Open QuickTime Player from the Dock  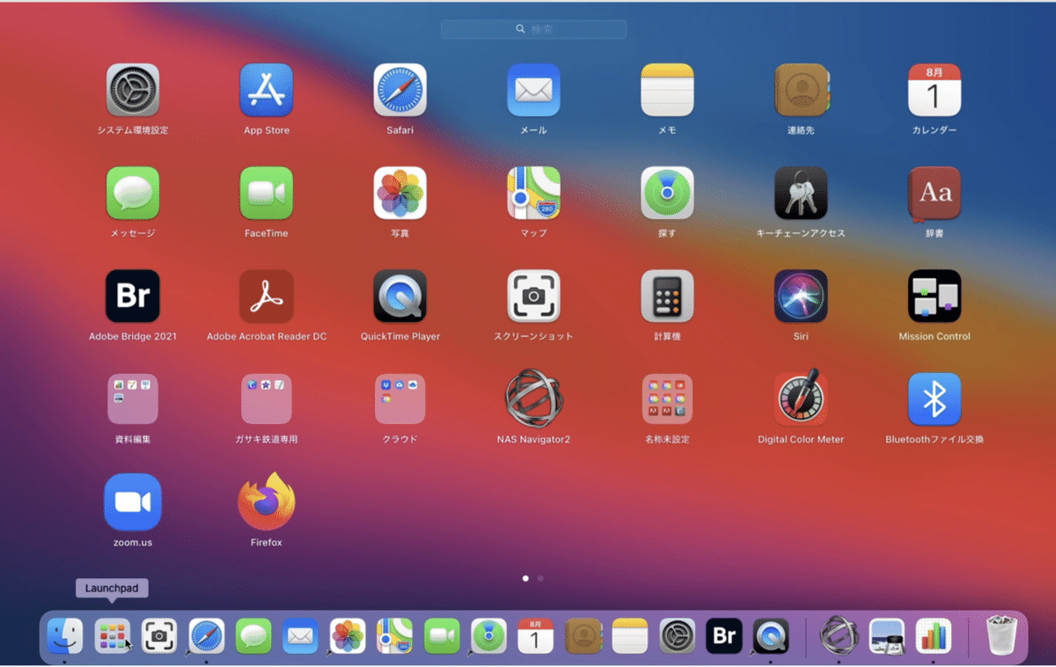[772, 635]
